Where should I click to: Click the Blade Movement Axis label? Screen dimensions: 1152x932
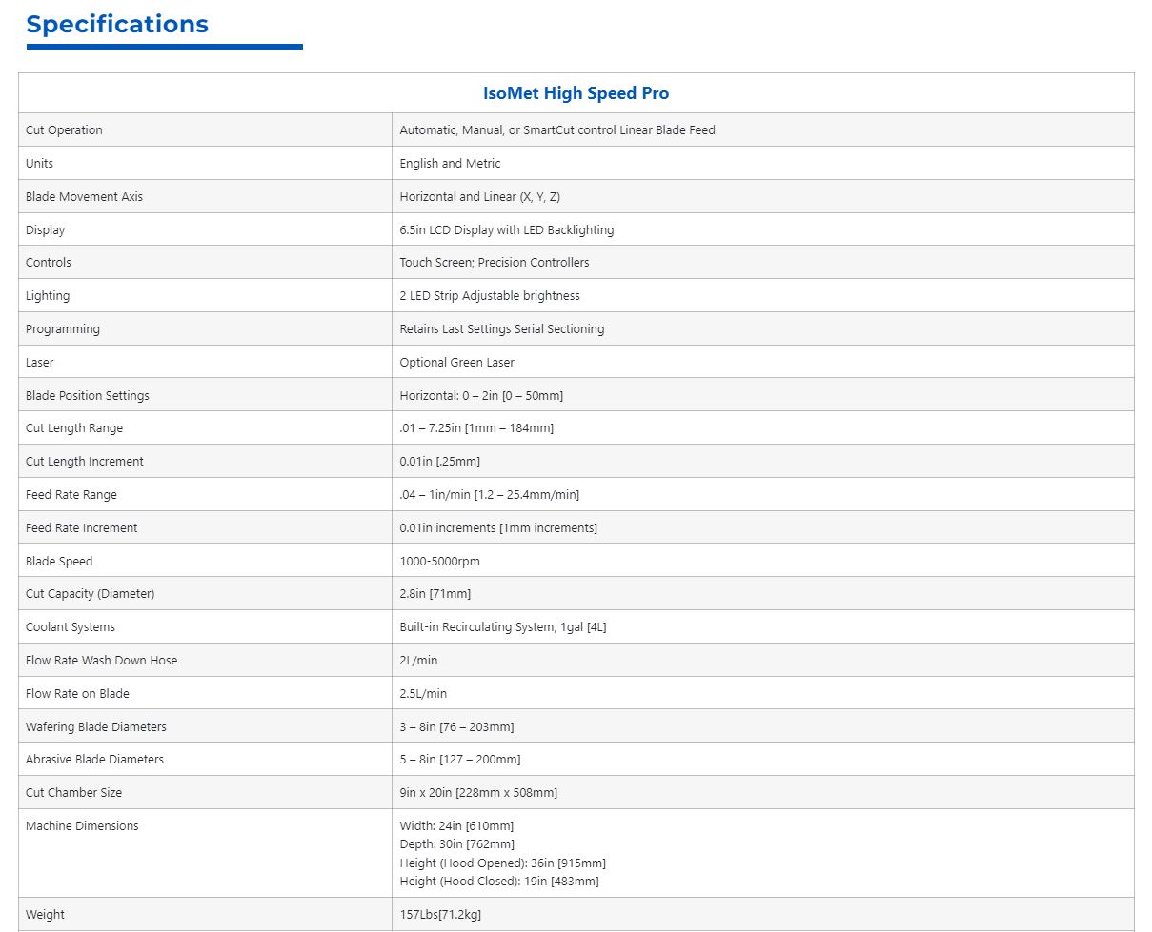point(84,197)
